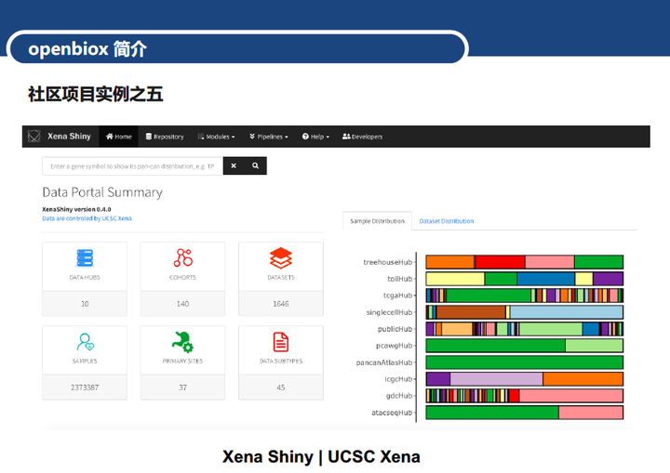Select the Data Subtypes value 45
670x473 pixels.
(x=281, y=388)
